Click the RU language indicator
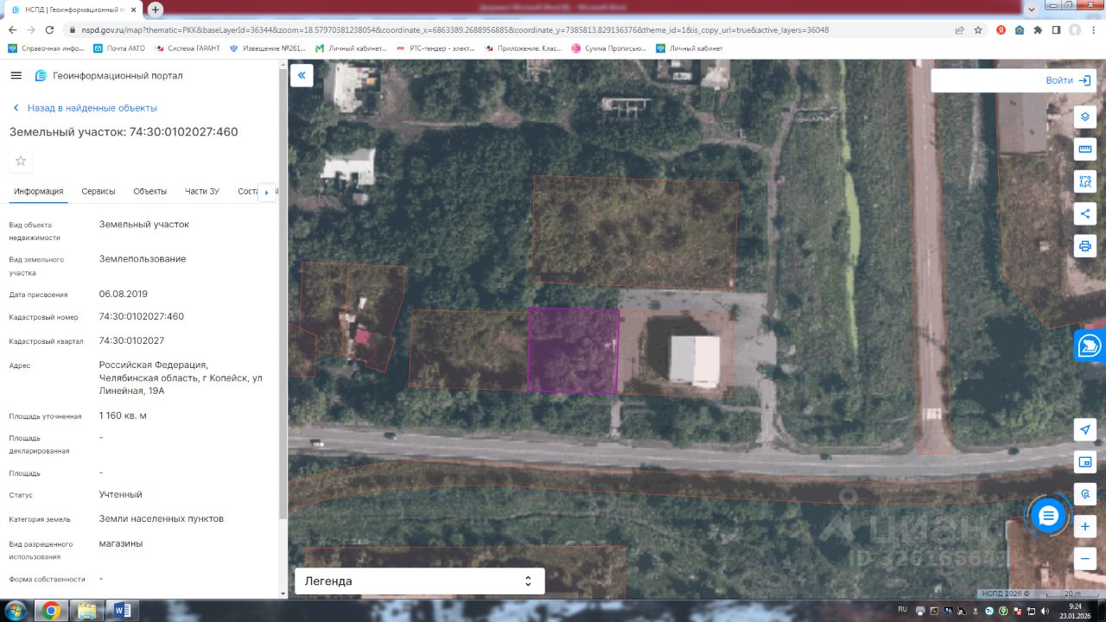 (903, 609)
